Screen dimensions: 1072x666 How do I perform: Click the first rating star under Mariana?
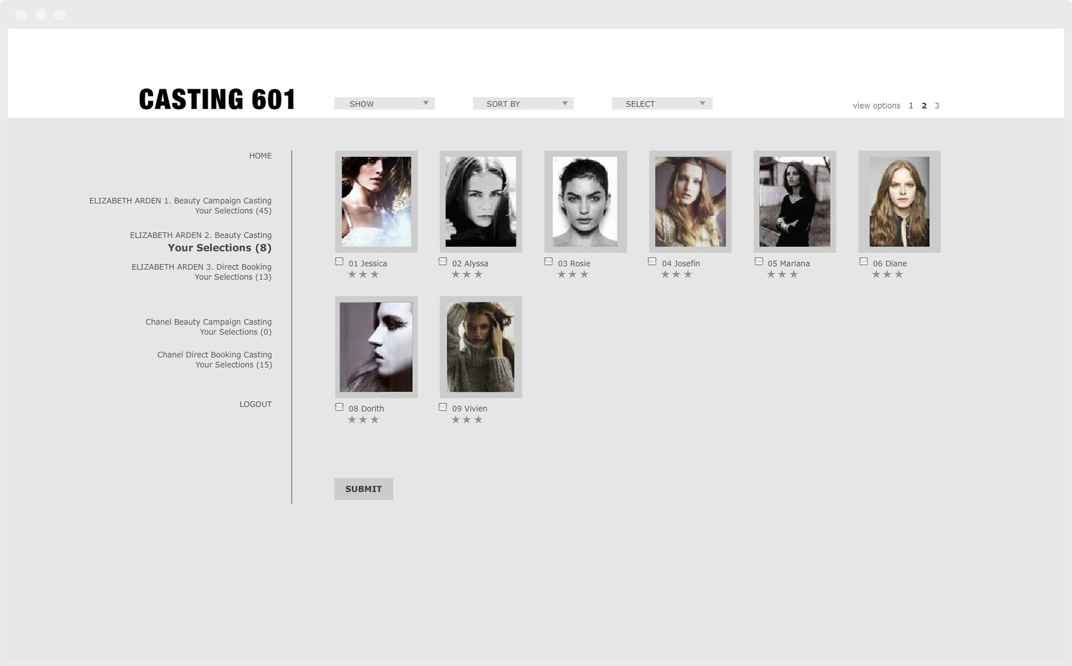point(770,274)
